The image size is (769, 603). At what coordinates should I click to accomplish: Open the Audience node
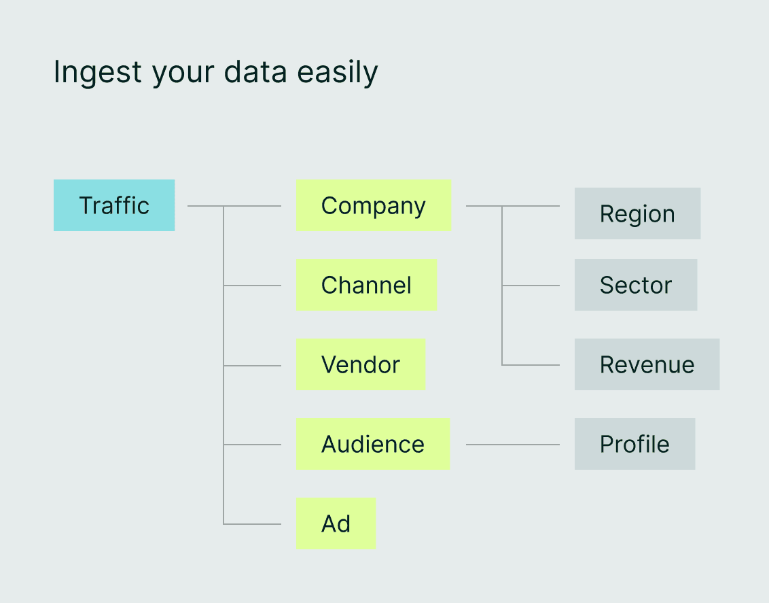[x=373, y=443]
